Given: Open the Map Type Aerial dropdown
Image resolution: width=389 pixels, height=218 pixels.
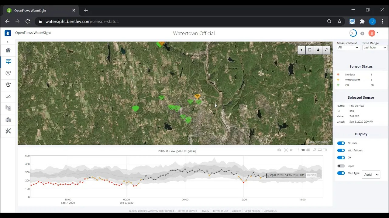Looking at the screenshot, I should coord(371,174).
